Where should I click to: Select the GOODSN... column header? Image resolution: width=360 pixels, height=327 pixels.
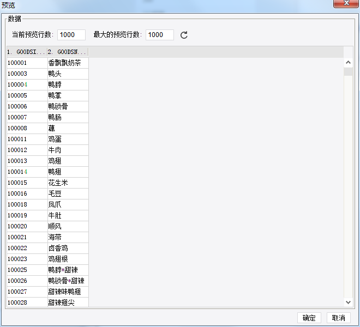68,52
